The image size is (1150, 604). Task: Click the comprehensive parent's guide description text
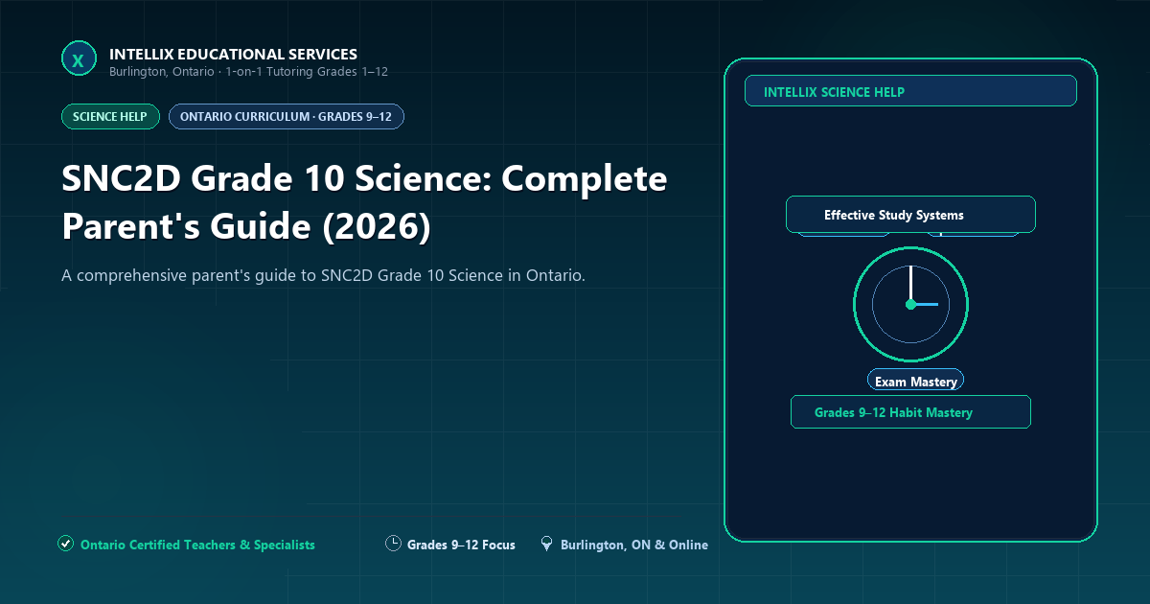(x=323, y=275)
